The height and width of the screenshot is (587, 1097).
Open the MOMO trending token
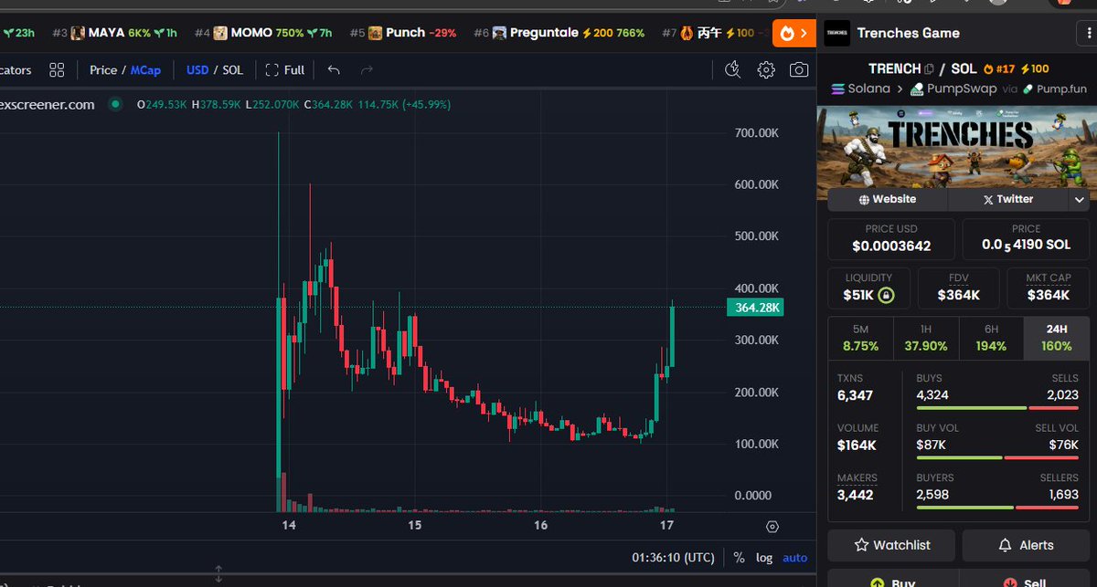(x=262, y=33)
